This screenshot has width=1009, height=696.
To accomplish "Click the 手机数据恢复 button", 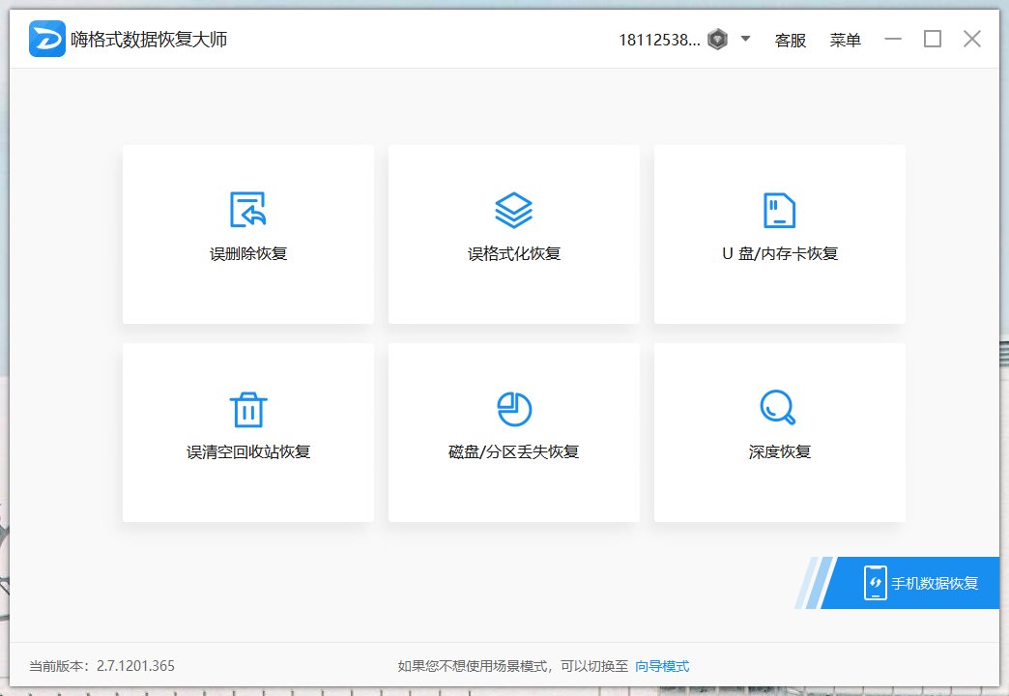I will [x=923, y=582].
